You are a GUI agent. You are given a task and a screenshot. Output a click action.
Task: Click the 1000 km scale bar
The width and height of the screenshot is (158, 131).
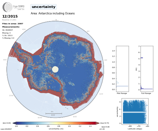click(54, 113)
